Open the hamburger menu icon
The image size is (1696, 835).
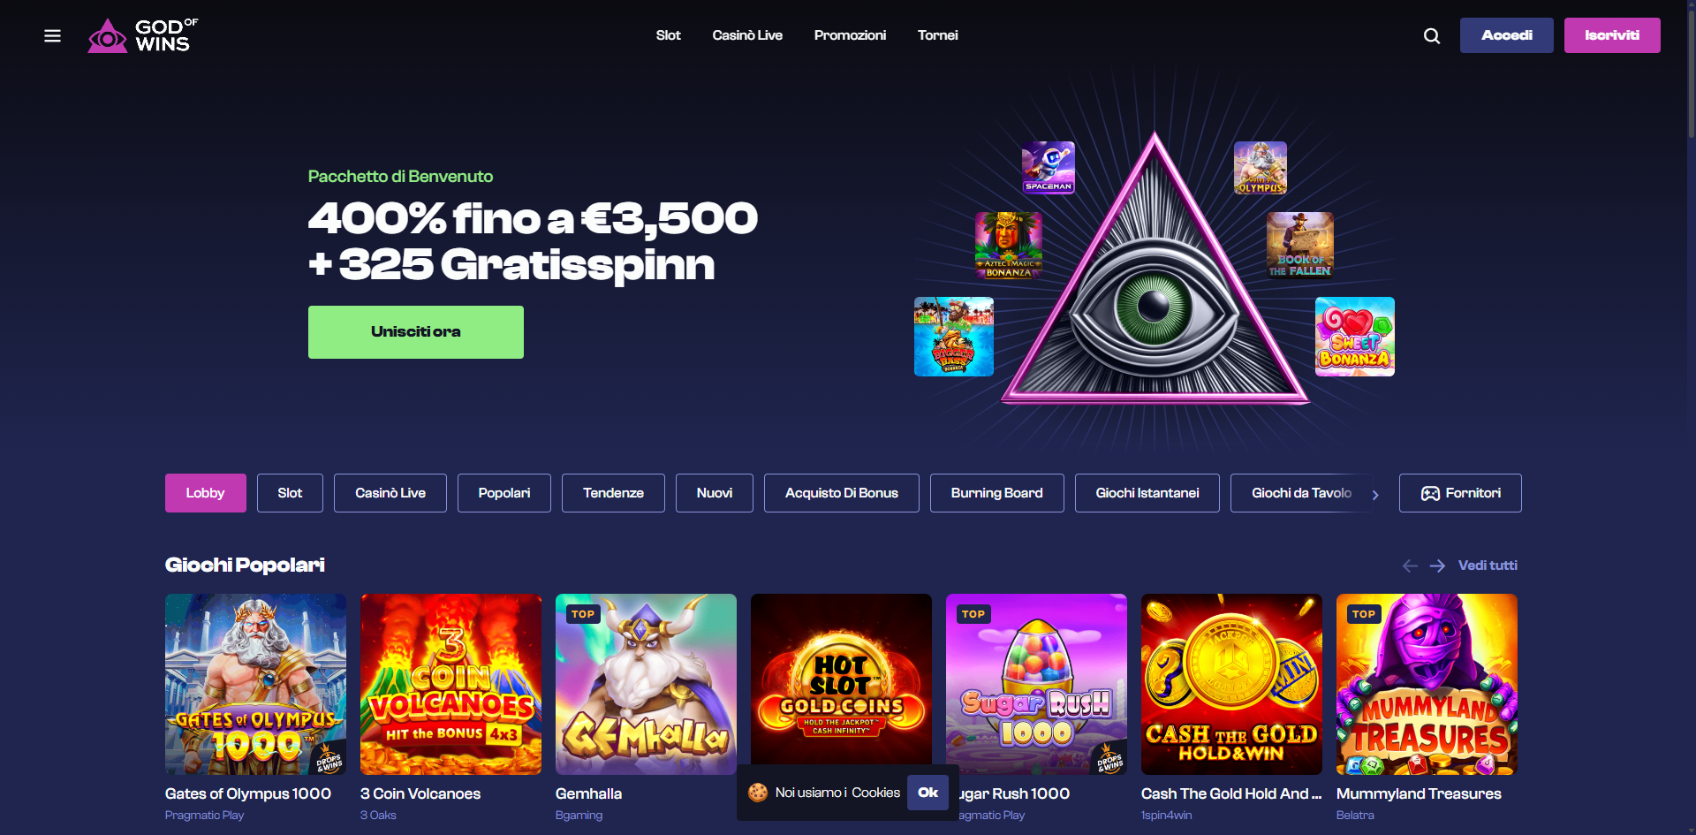(53, 35)
